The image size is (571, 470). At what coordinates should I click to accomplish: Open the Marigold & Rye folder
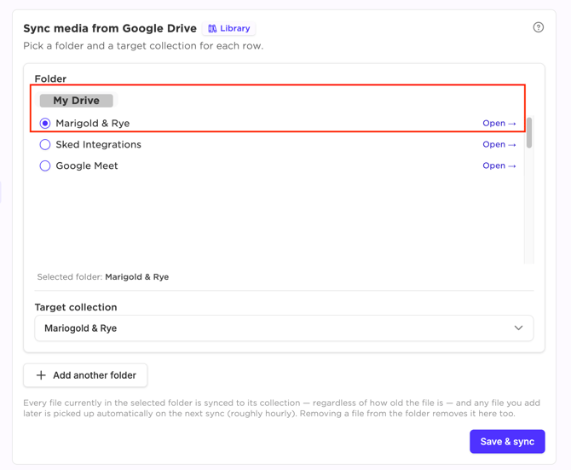(499, 123)
